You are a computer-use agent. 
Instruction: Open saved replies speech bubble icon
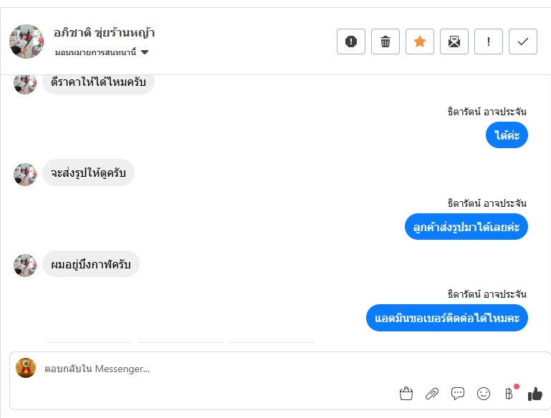pyautogui.click(x=458, y=393)
